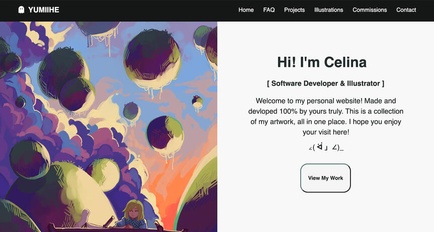Click the kaomoji emoticon below the paragraph
Viewport: 434px width, 232px height.
coord(326,147)
